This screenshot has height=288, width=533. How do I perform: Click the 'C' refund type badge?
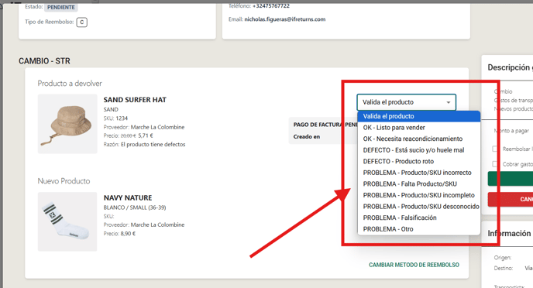(81, 22)
